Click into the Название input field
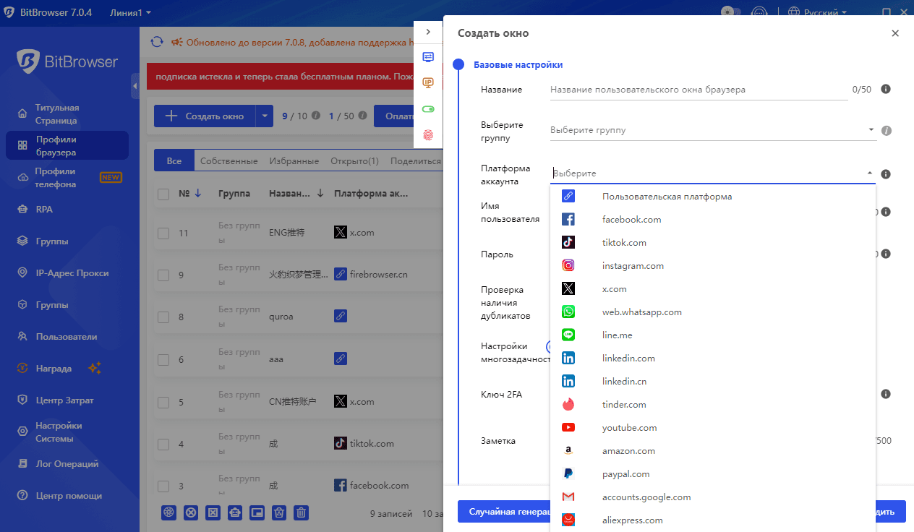Viewport: 914px width, 532px height. 698,90
